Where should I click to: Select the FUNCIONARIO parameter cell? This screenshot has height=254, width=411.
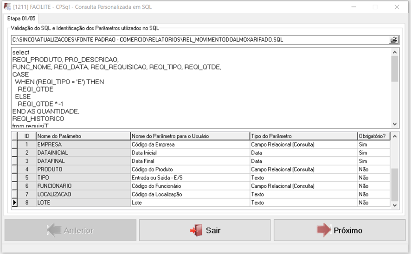coord(83,186)
